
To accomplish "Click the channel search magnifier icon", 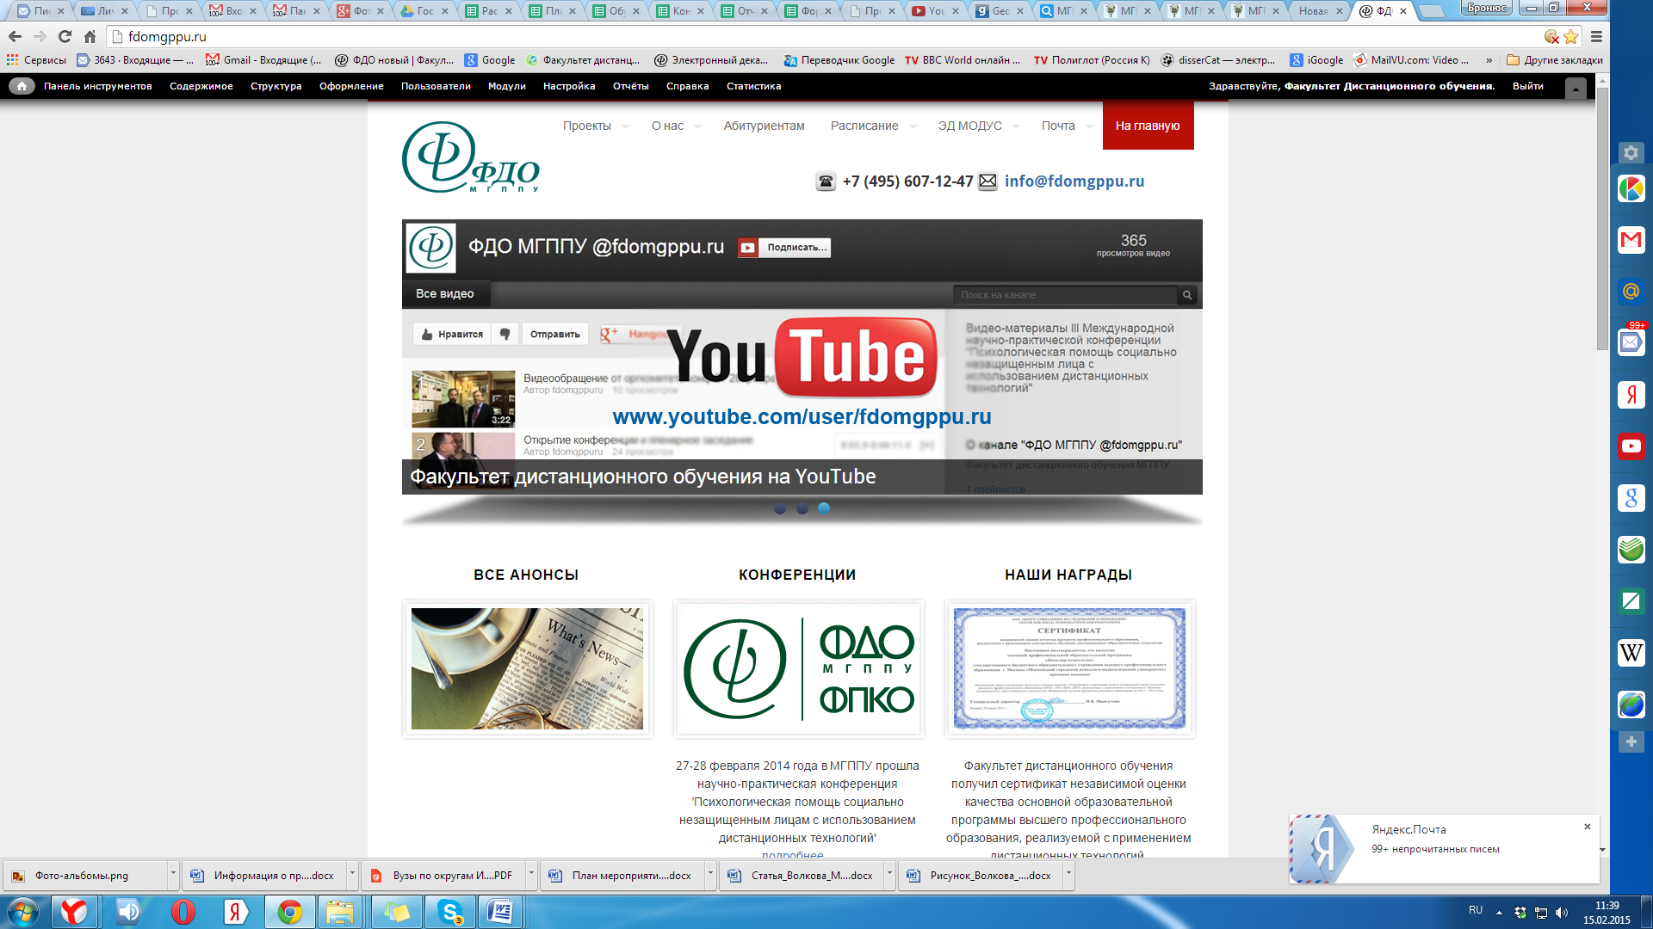I will point(1187,295).
